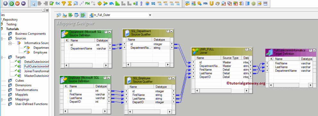Add a Rank transformation (green bars)

pyautogui.click(x=117, y=4)
